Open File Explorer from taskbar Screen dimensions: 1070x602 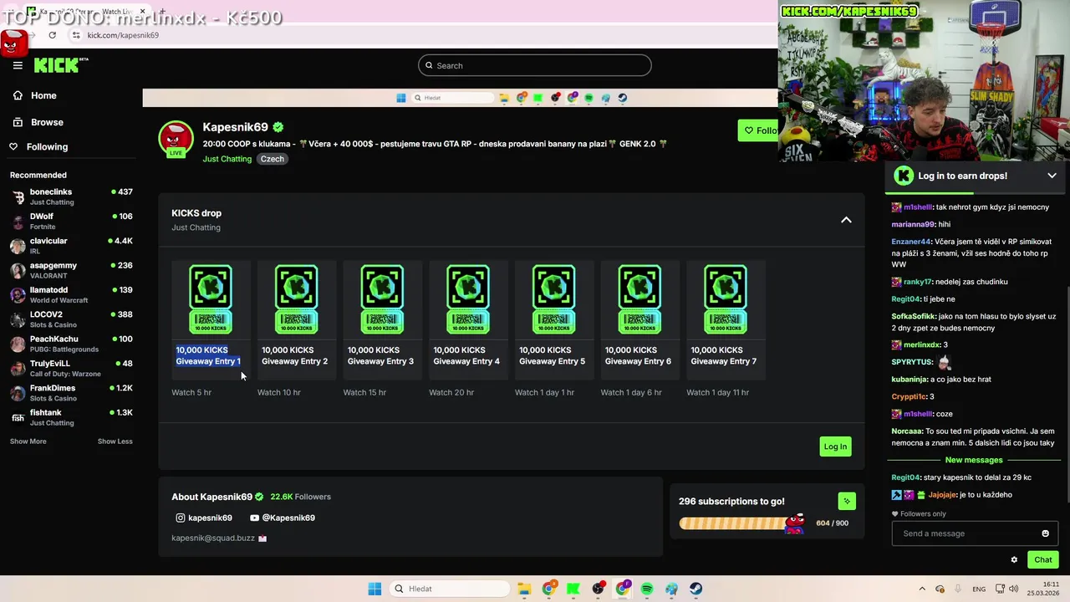[524, 589]
